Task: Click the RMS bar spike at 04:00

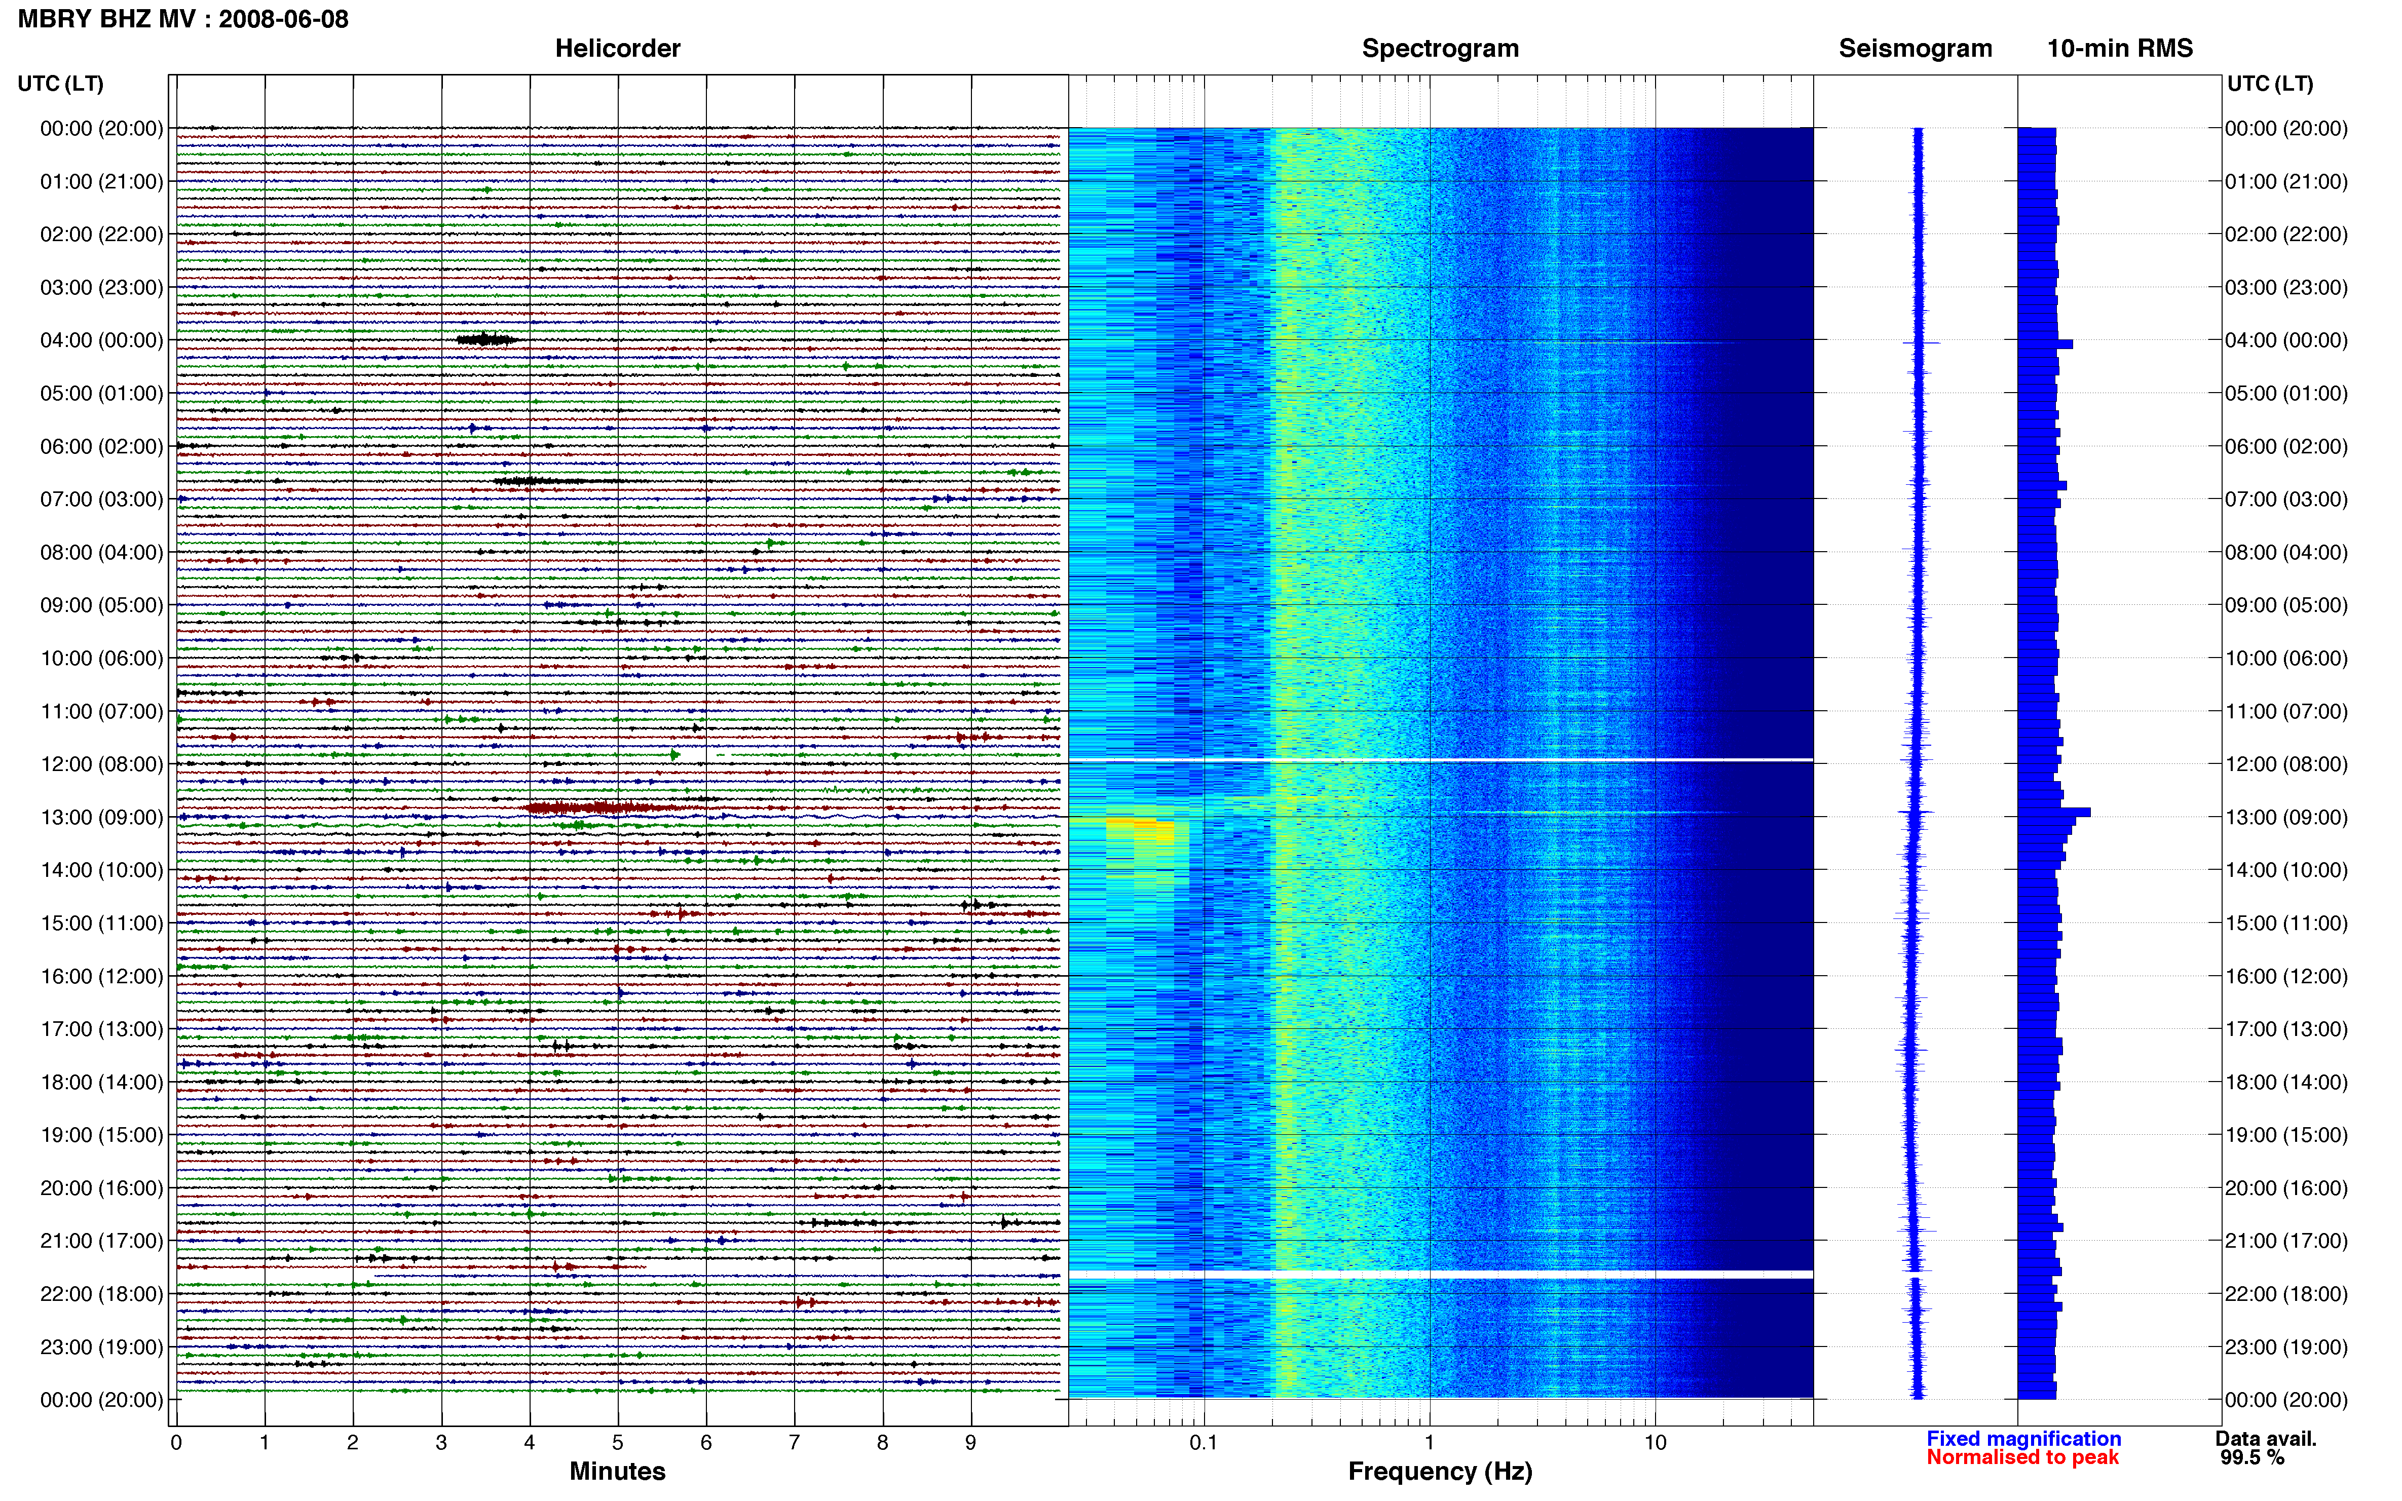Action: coord(2045,343)
